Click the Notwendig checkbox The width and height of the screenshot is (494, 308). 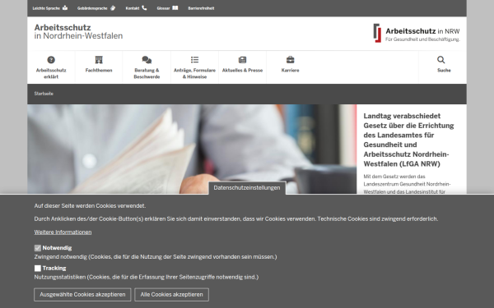click(38, 248)
